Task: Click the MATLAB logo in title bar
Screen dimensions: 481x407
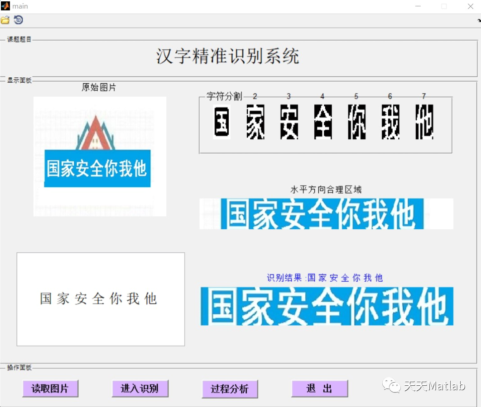Action: click(5, 6)
